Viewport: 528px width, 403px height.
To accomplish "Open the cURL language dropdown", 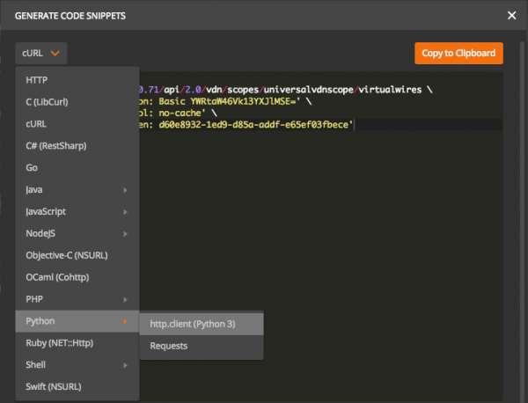I will (41, 54).
